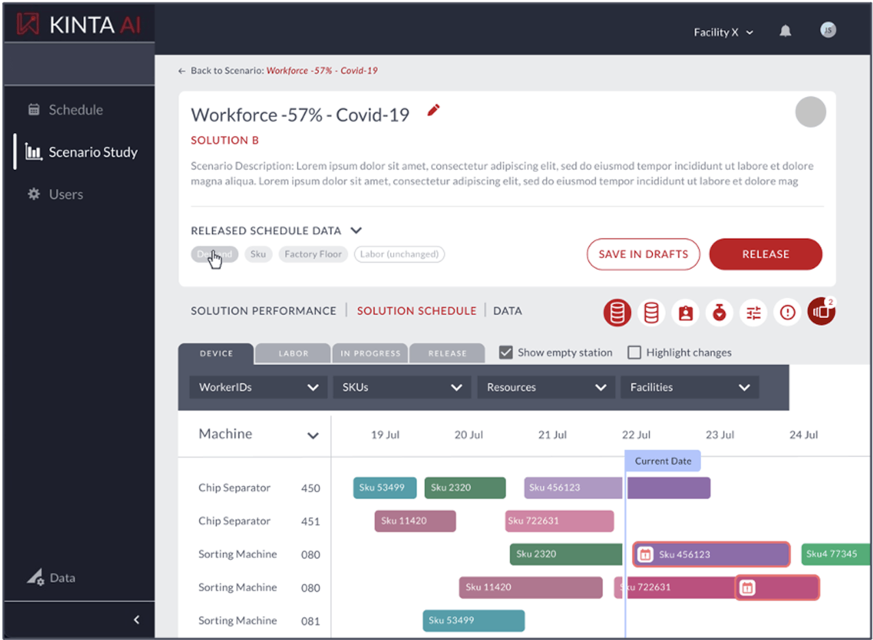Open Users in the sidebar

coord(65,194)
